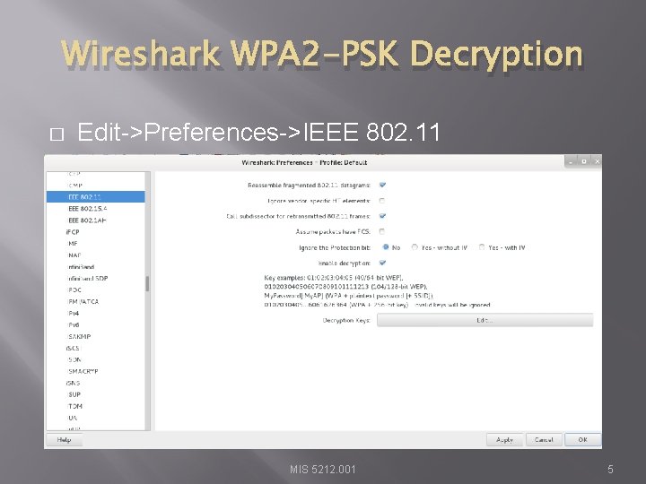Image resolution: width=646 pixels, height=484 pixels.
Task: Select IMF protocol entry
Action: point(96,243)
